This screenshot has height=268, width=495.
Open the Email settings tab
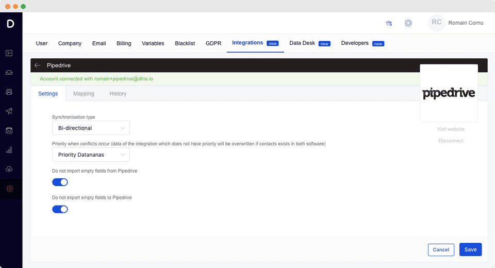pos(99,44)
